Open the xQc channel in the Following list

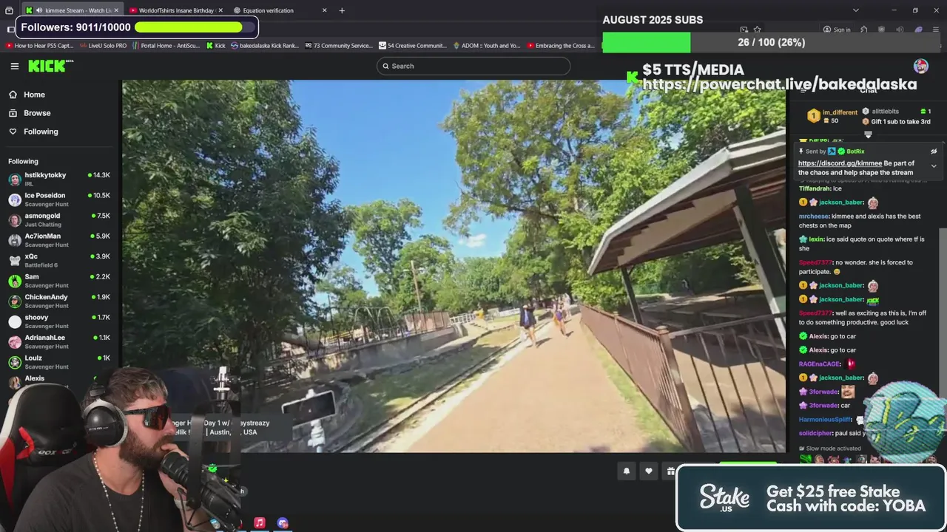(x=59, y=260)
